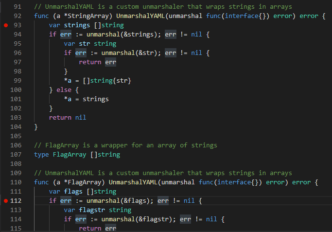Click 'type' keyword on line 107
Image resolution: width=332 pixels, height=232 pixels.
pos(41,155)
